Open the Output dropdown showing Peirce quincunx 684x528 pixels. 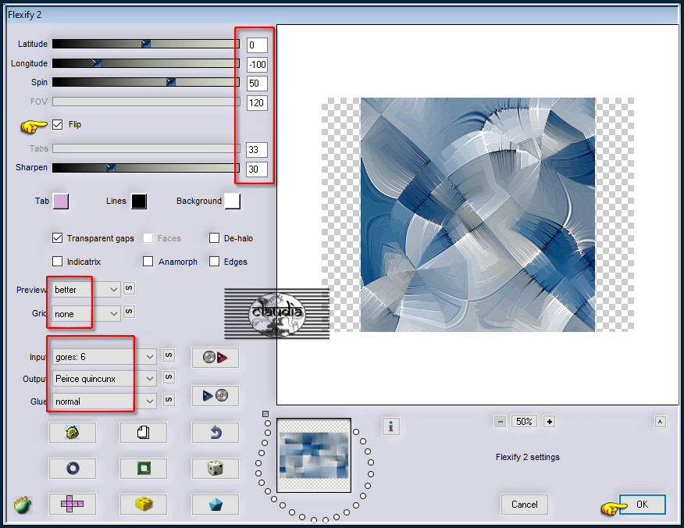click(x=104, y=379)
